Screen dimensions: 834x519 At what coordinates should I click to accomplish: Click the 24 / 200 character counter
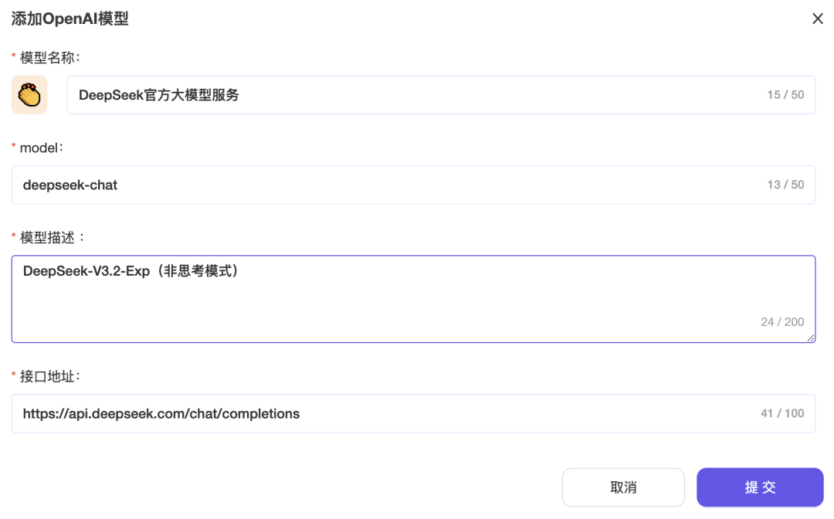point(782,322)
